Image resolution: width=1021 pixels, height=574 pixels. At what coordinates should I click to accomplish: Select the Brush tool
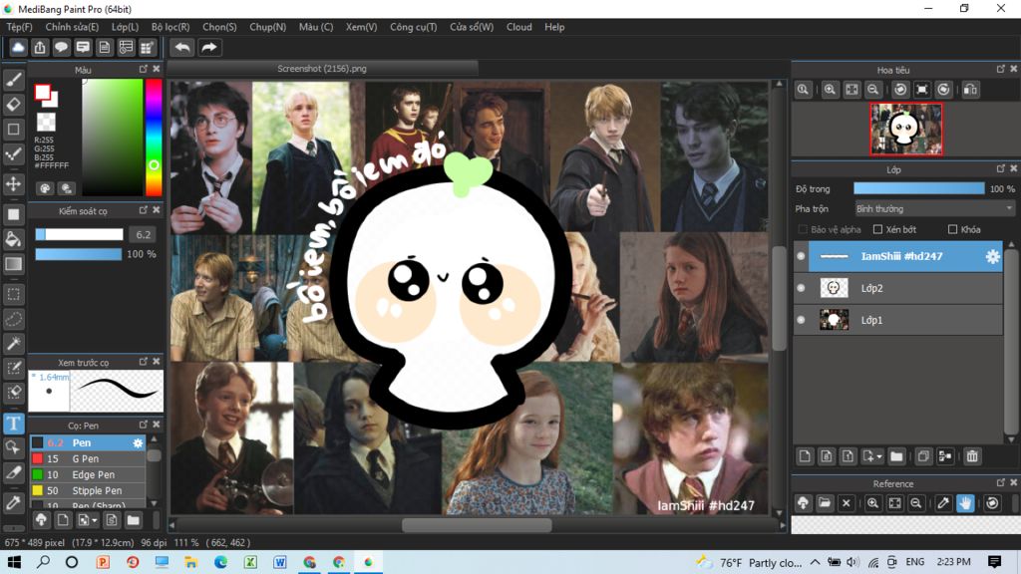(x=13, y=80)
